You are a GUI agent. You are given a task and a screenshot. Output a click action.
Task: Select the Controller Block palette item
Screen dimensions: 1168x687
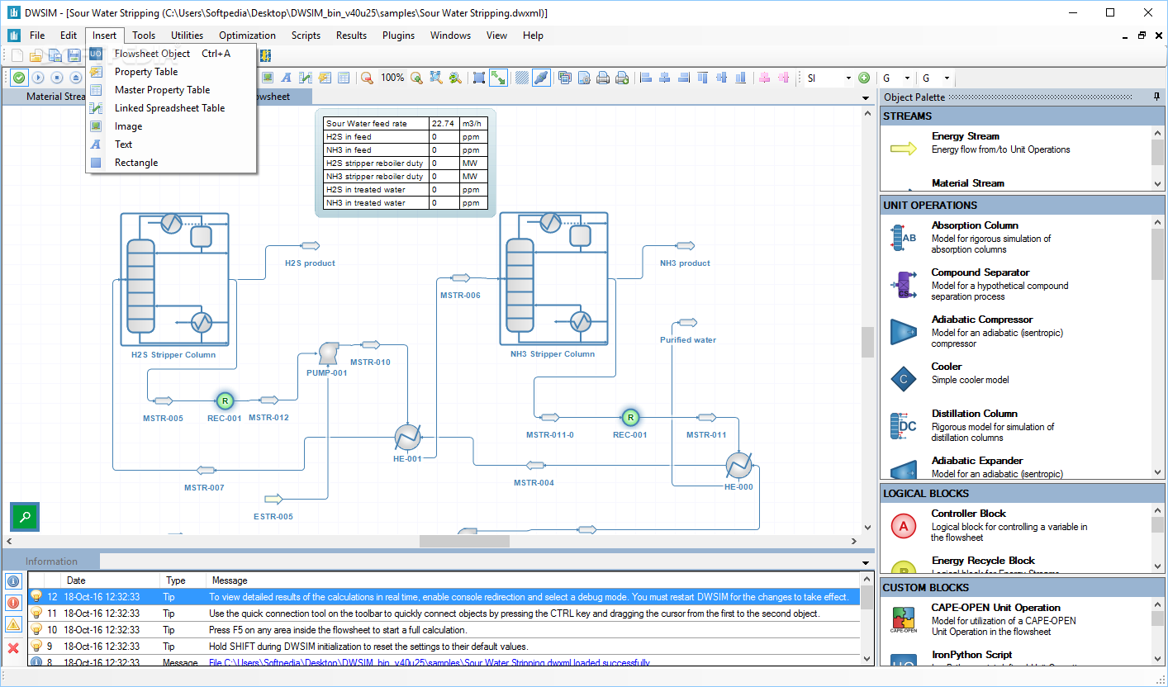pos(1015,525)
